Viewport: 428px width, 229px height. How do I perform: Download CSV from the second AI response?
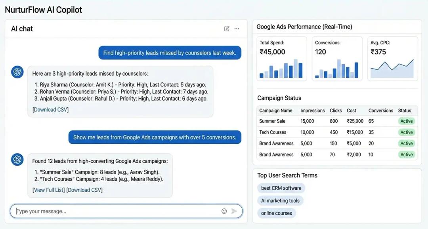click(x=84, y=190)
